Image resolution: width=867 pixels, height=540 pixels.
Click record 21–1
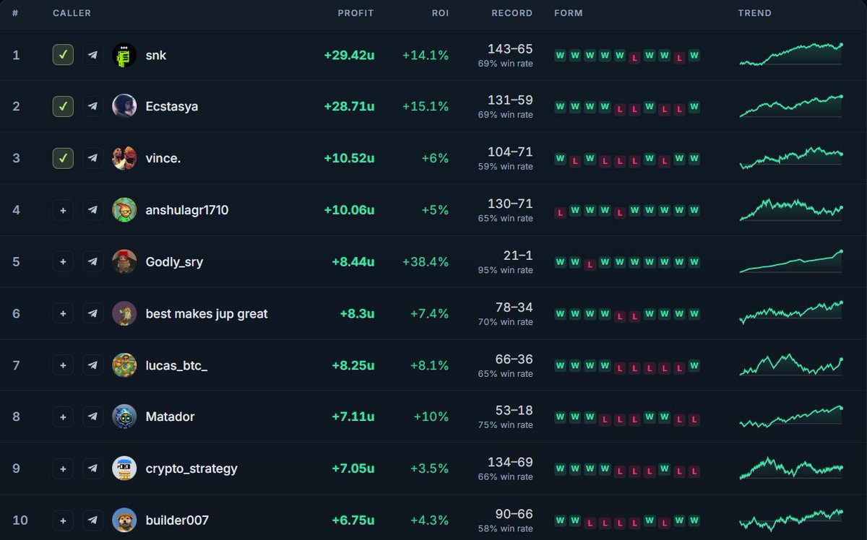[518, 256]
